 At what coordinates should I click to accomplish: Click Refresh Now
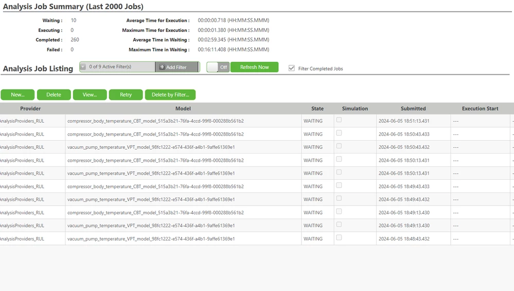(x=254, y=67)
